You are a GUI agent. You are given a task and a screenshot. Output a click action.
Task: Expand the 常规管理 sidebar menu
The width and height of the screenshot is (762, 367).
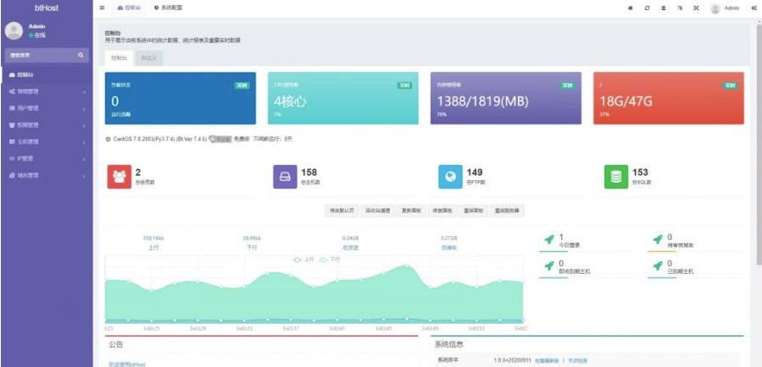click(x=42, y=91)
